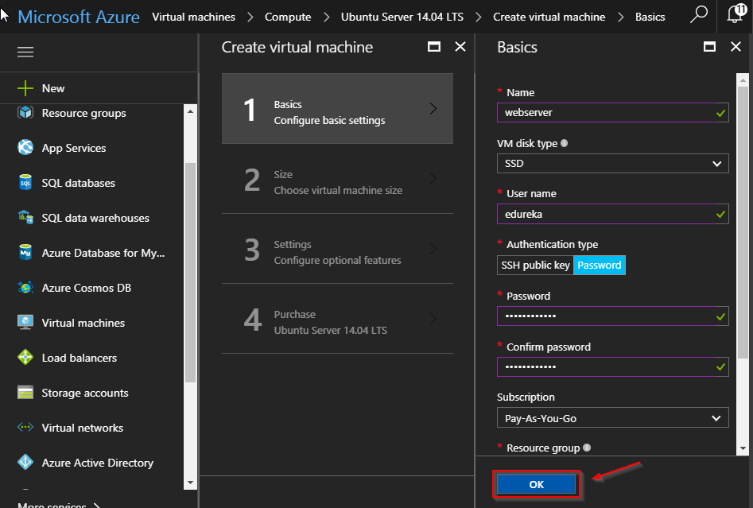This screenshot has height=508, width=753.
Task: Click Basics blade scrollbar up arrow
Action: (743, 79)
